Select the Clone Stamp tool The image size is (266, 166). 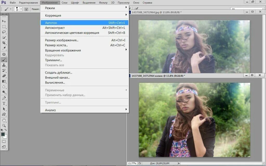tap(4, 65)
